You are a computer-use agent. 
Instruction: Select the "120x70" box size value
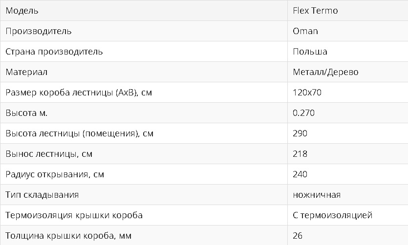pos(307,93)
